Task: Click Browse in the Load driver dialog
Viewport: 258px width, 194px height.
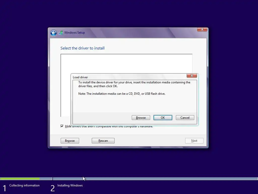Action: (141, 118)
